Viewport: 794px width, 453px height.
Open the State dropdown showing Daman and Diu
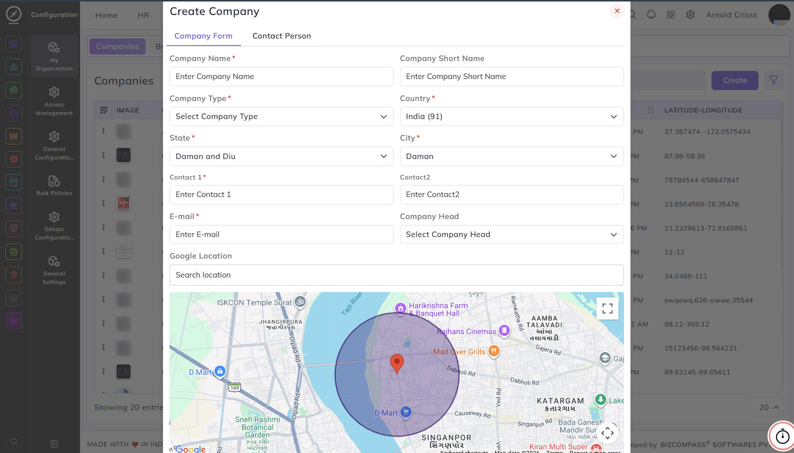point(281,156)
